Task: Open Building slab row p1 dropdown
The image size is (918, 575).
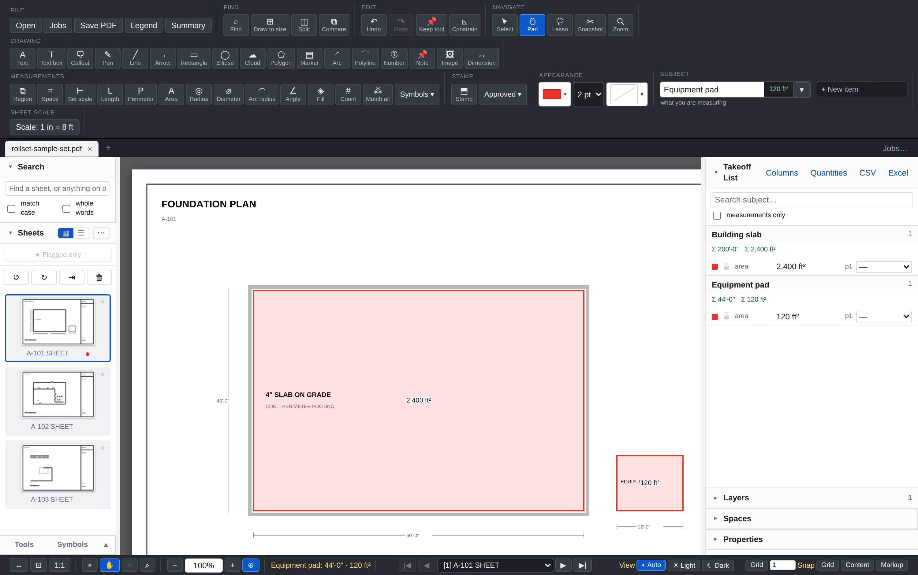Action: coord(883,267)
